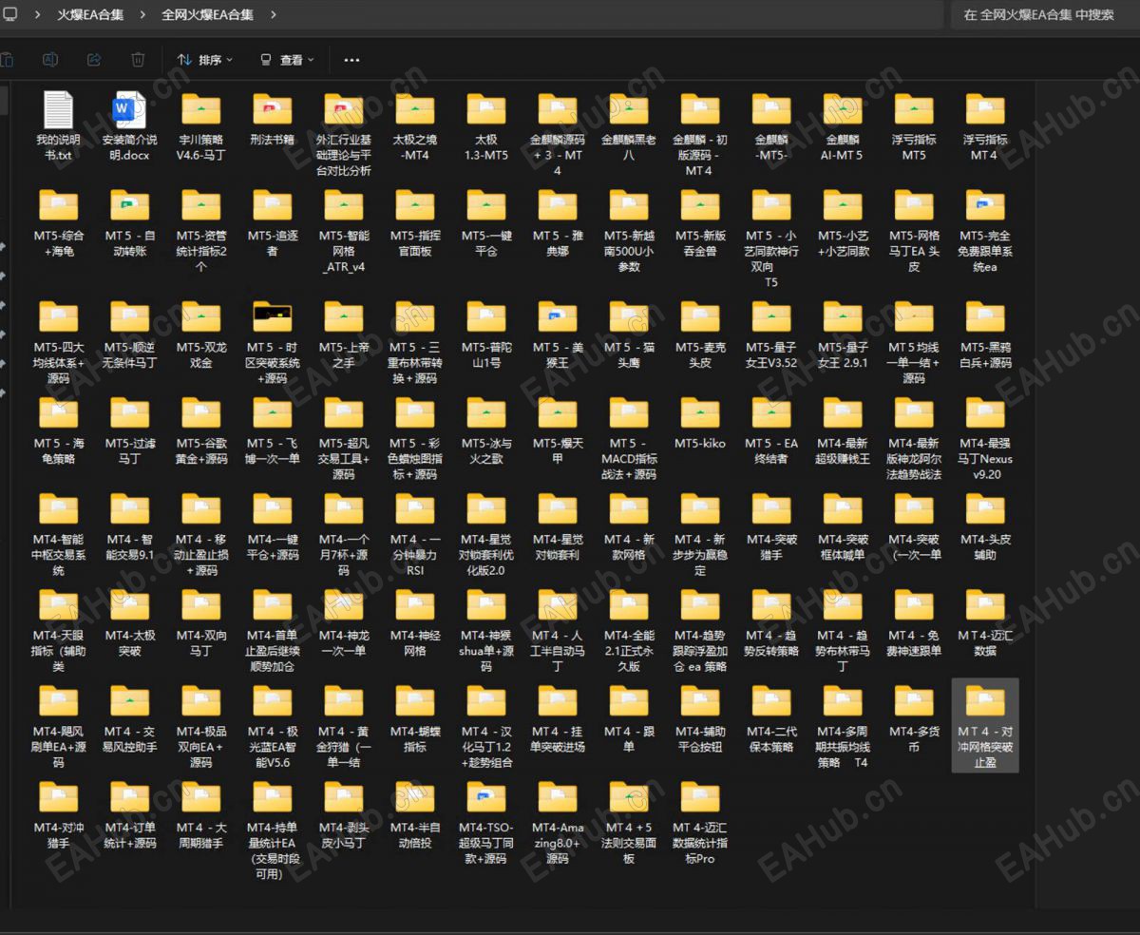Select the MT5-黑鸦白兵+源码 folder
This screenshot has width=1140, height=935.
(984, 334)
